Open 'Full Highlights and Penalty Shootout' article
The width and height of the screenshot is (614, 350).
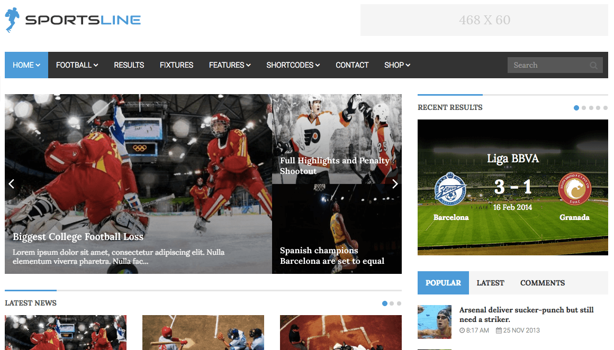pos(334,165)
